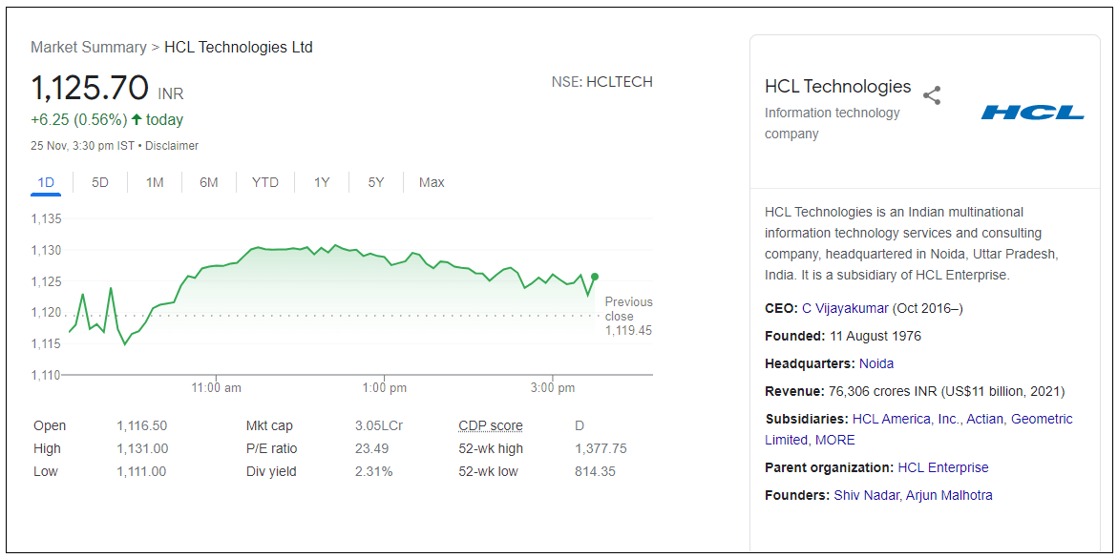The image size is (1118, 558).
Task: Open the HCL Enterprise parent organization link
Action: point(943,468)
